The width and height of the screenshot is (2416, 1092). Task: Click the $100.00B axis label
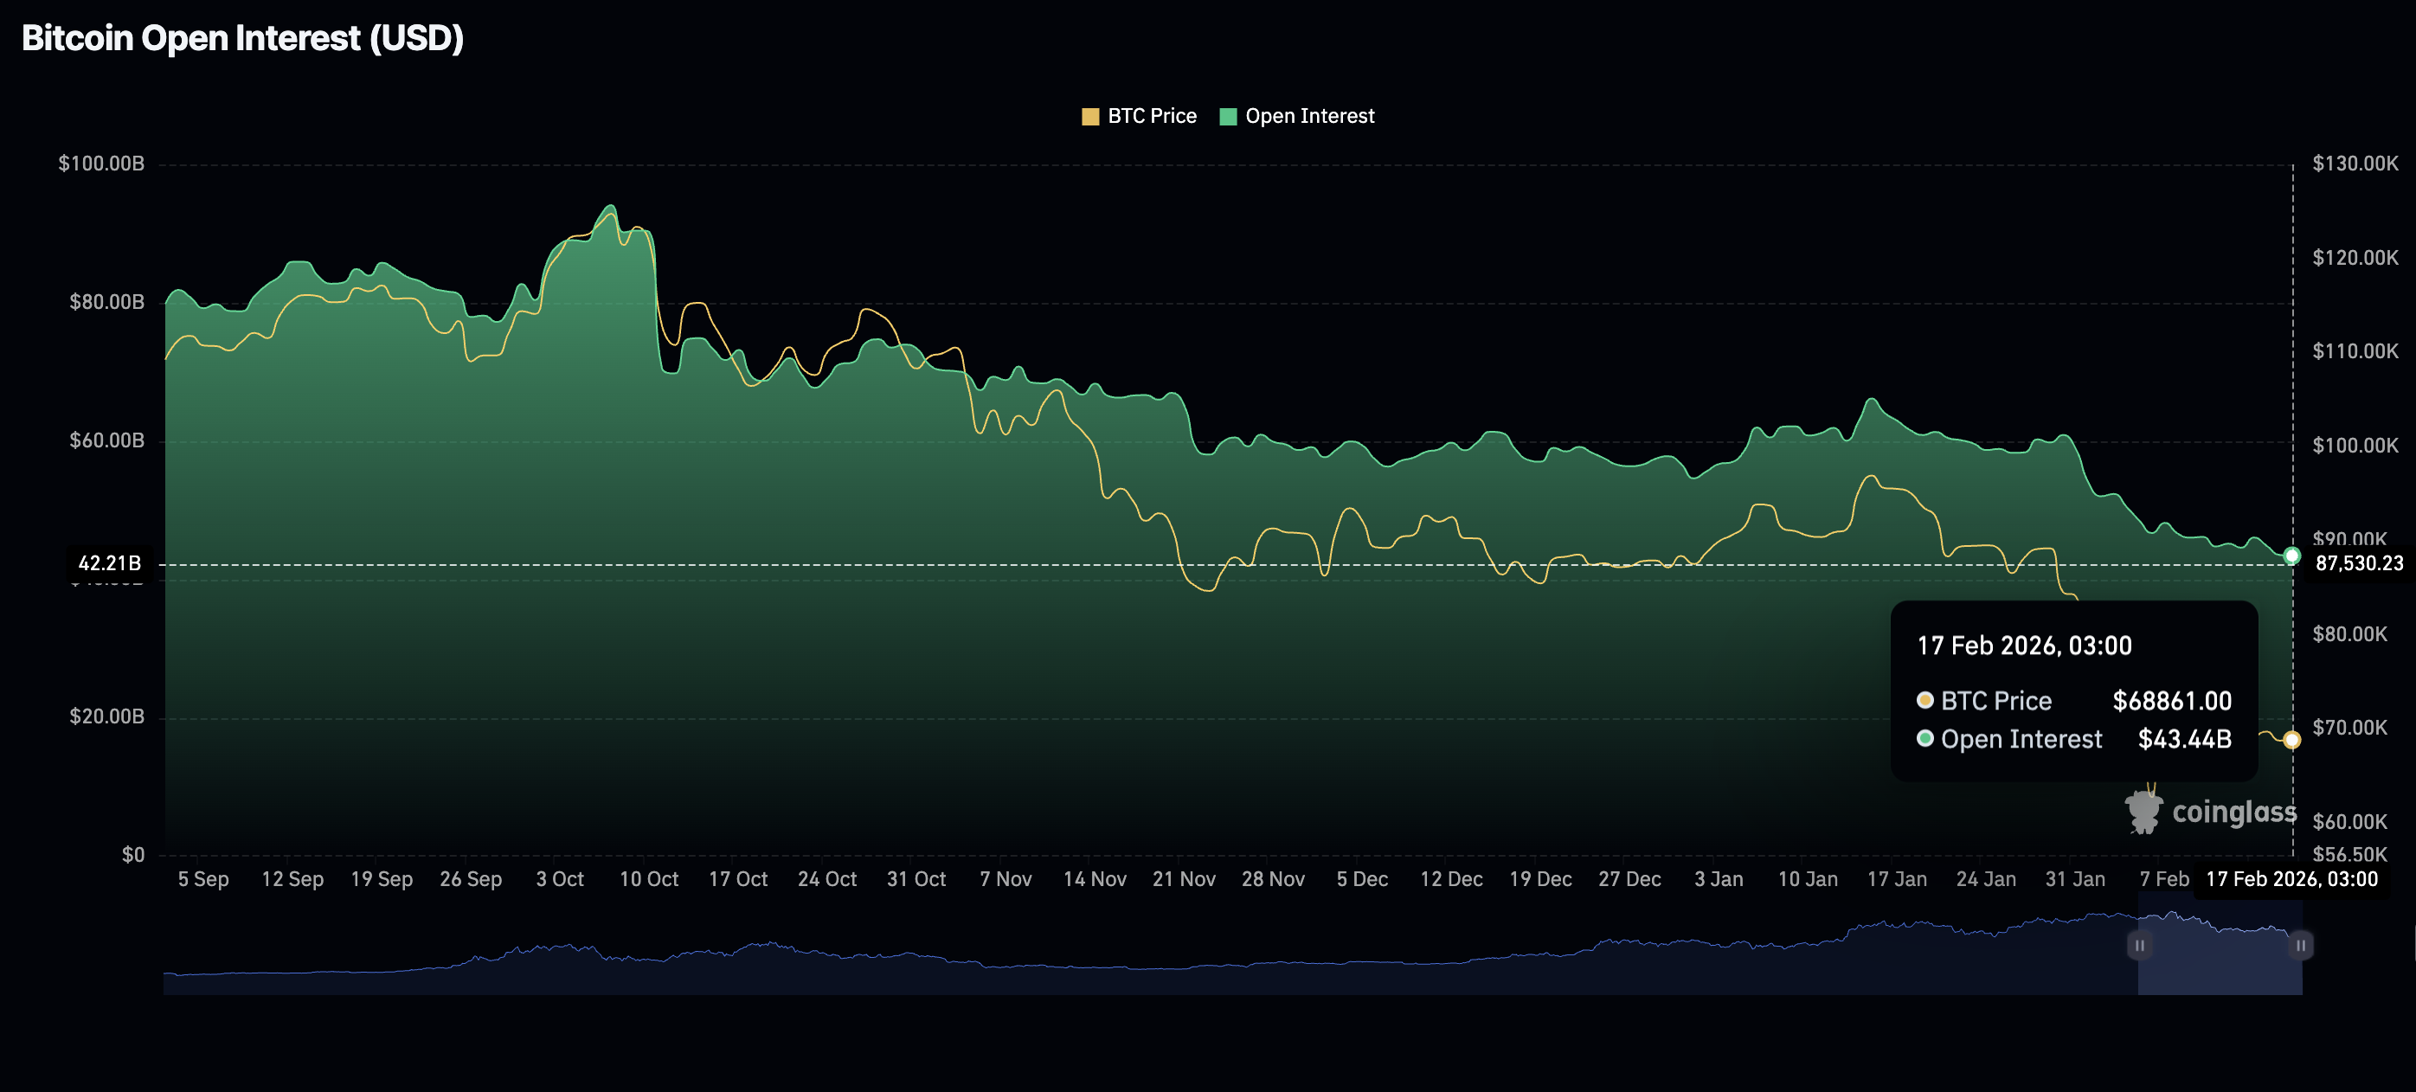tap(101, 164)
